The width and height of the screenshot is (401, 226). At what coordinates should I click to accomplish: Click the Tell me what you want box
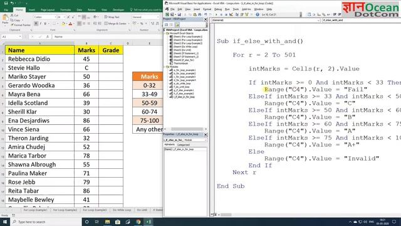click(146, 10)
